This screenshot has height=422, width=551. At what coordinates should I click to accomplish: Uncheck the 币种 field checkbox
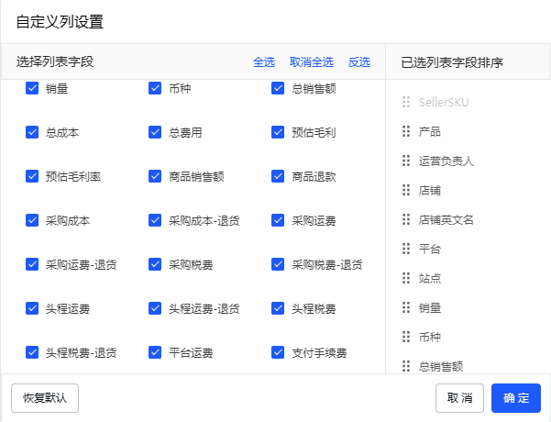155,88
